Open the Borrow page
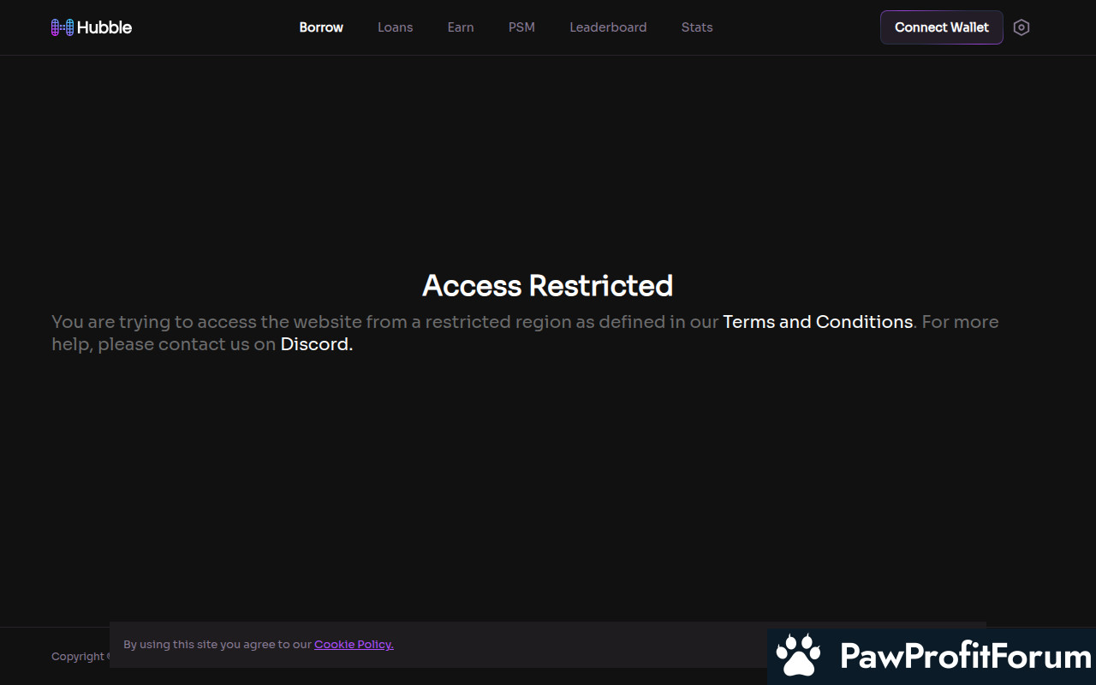Image resolution: width=1096 pixels, height=685 pixels. coord(321,27)
